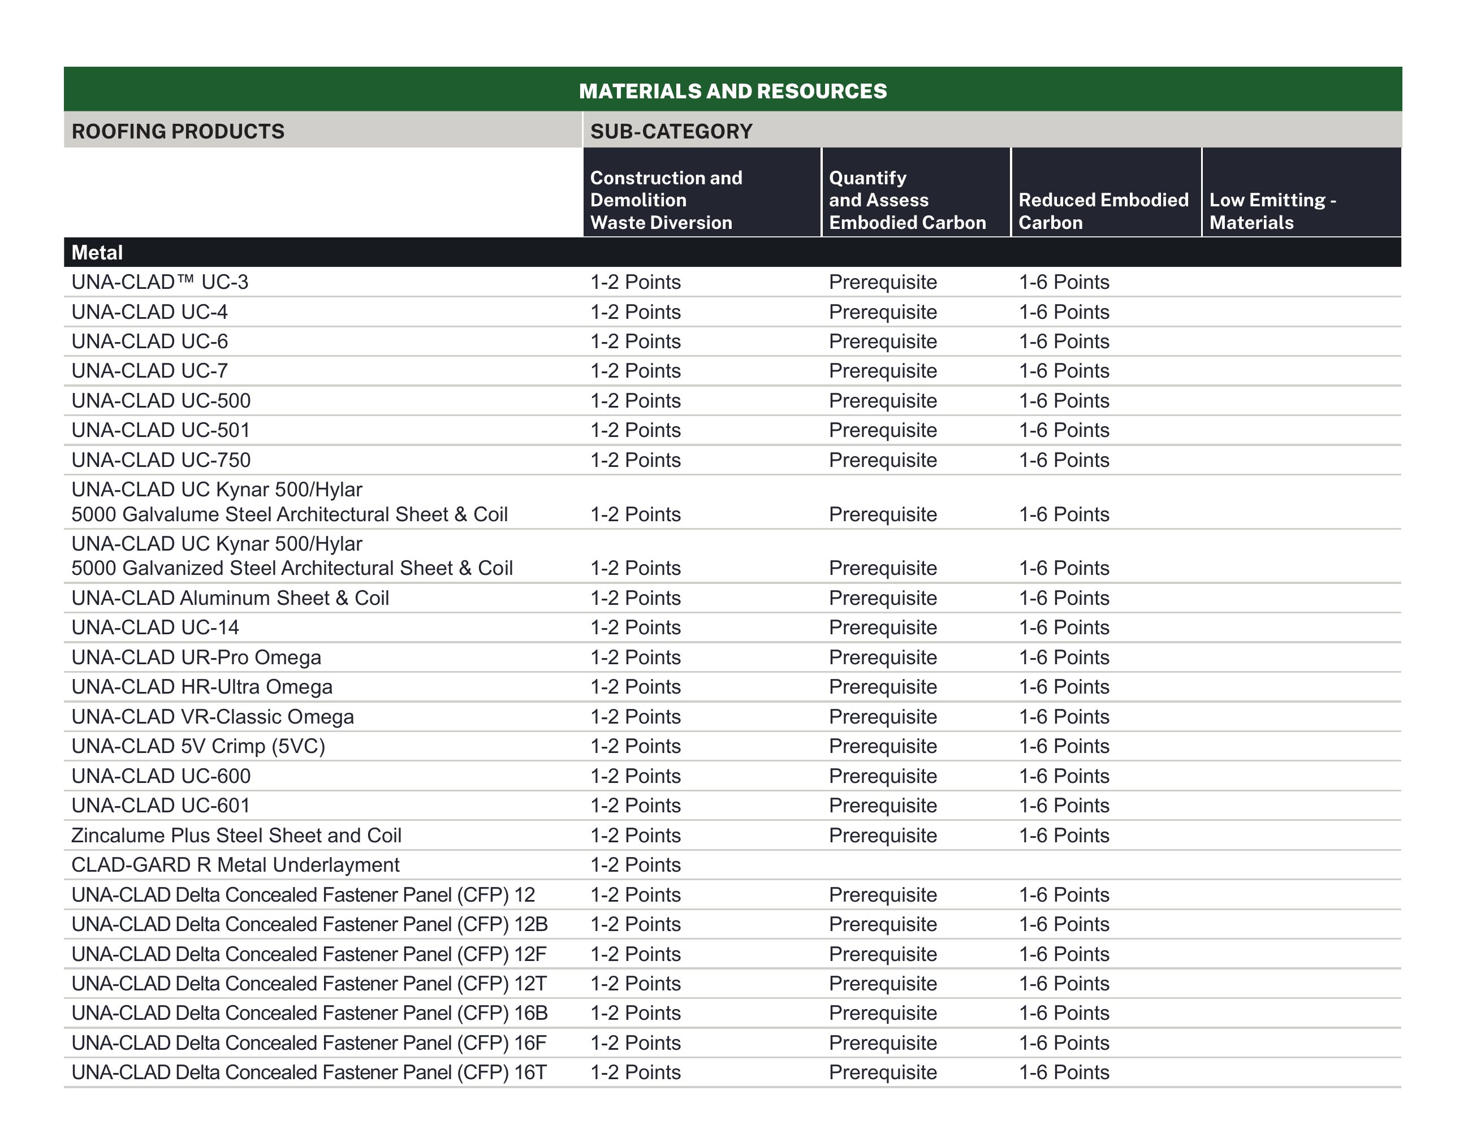Click the MATERIALS AND RESOURCES title

[733, 90]
